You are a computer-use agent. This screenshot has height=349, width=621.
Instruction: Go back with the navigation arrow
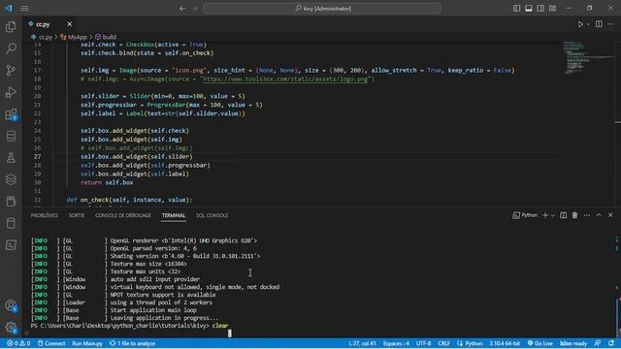tap(182, 9)
